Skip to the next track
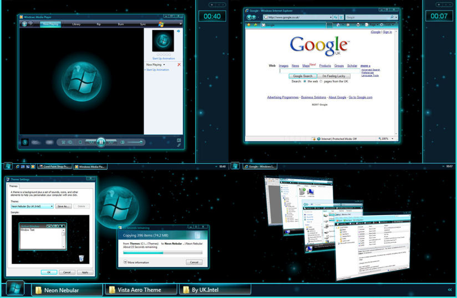 [x=111, y=142]
